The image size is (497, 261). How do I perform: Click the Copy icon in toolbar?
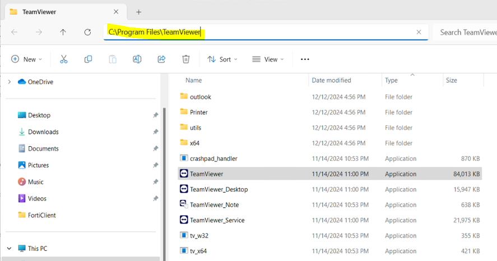88,59
